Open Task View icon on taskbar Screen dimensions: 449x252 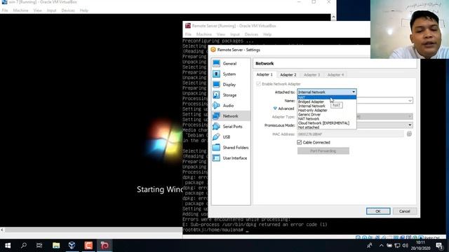tap(39, 246)
